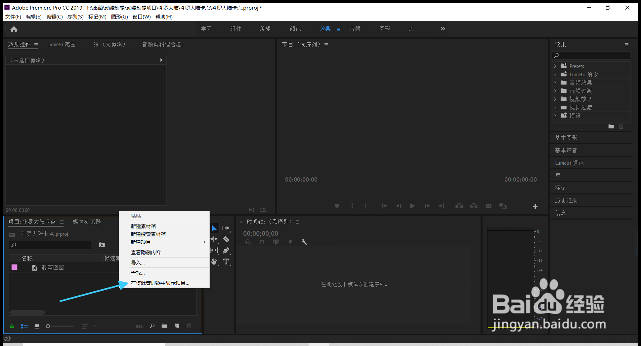Toggle audio-only playback in Effect Controls
Screen dimensions: 641x346
(x=252, y=210)
